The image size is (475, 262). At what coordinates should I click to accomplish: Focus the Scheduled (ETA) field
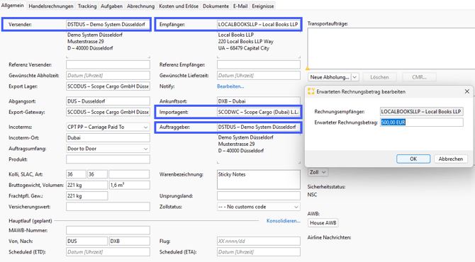258,252
